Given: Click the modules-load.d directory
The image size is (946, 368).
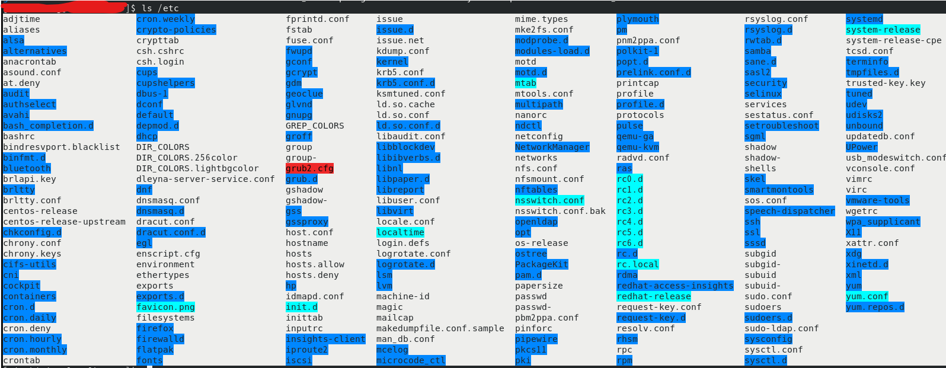Looking at the screenshot, I should click(x=552, y=51).
